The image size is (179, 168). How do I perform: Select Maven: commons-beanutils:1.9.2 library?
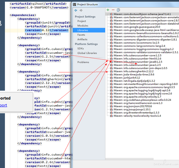pos(146,33)
